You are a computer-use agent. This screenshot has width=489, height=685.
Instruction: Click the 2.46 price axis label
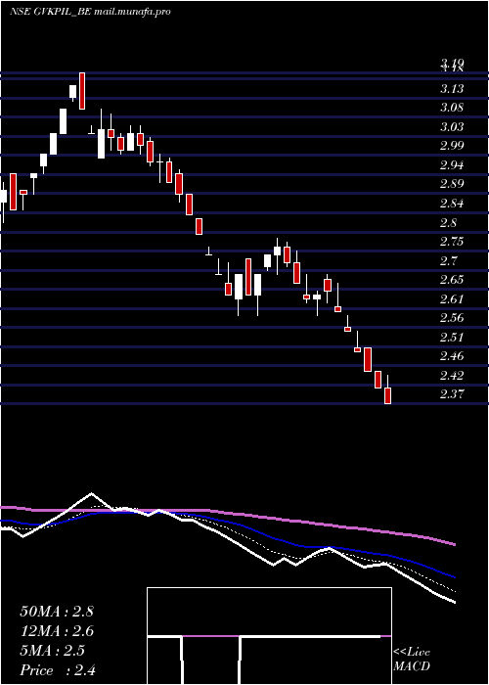tap(452, 355)
